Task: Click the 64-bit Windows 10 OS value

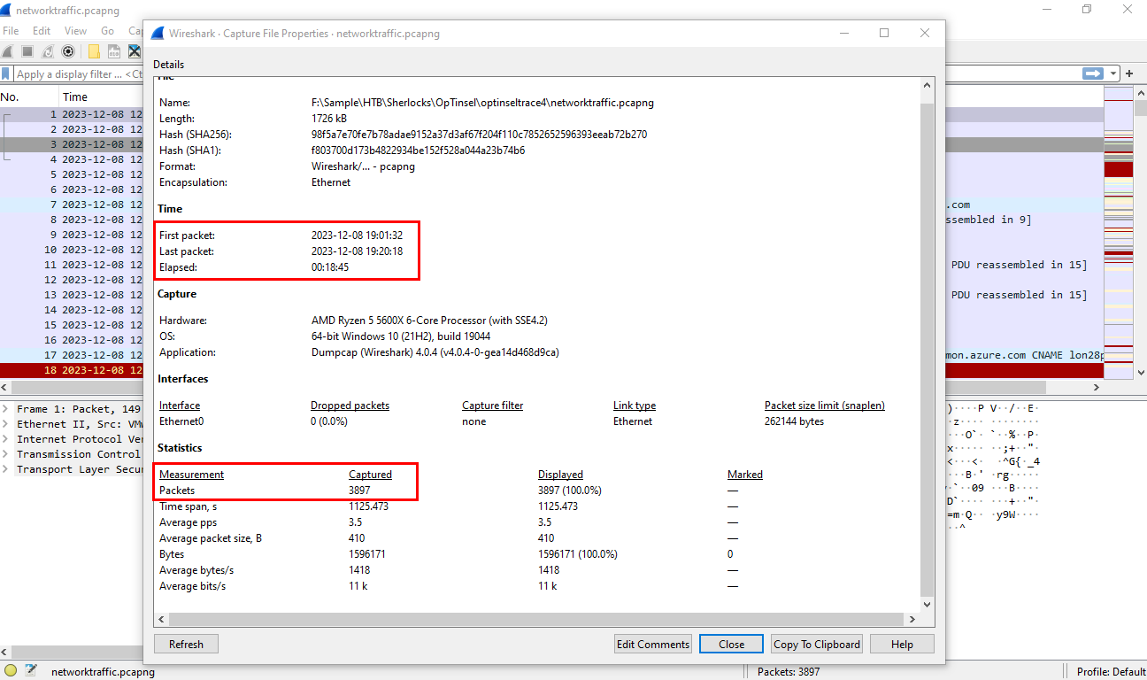Action: (401, 336)
